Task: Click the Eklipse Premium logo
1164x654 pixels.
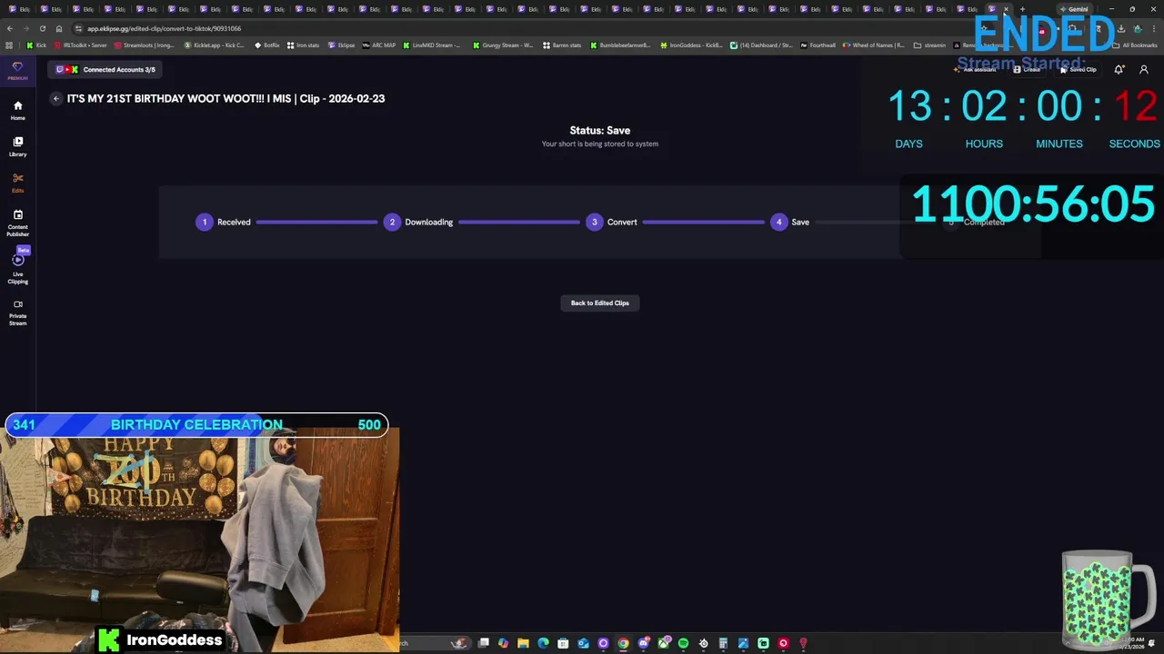Action: (17, 71)
